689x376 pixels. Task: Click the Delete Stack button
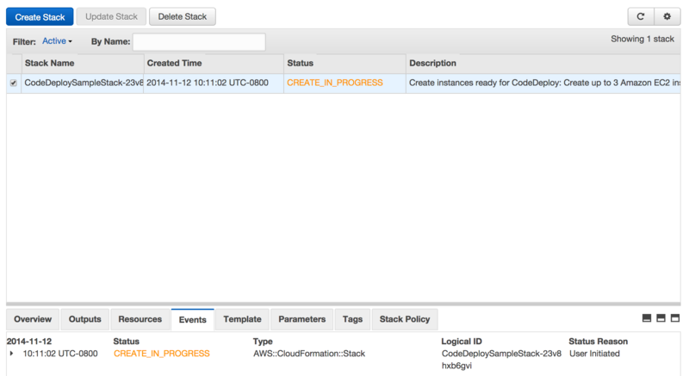click(183, 16)
